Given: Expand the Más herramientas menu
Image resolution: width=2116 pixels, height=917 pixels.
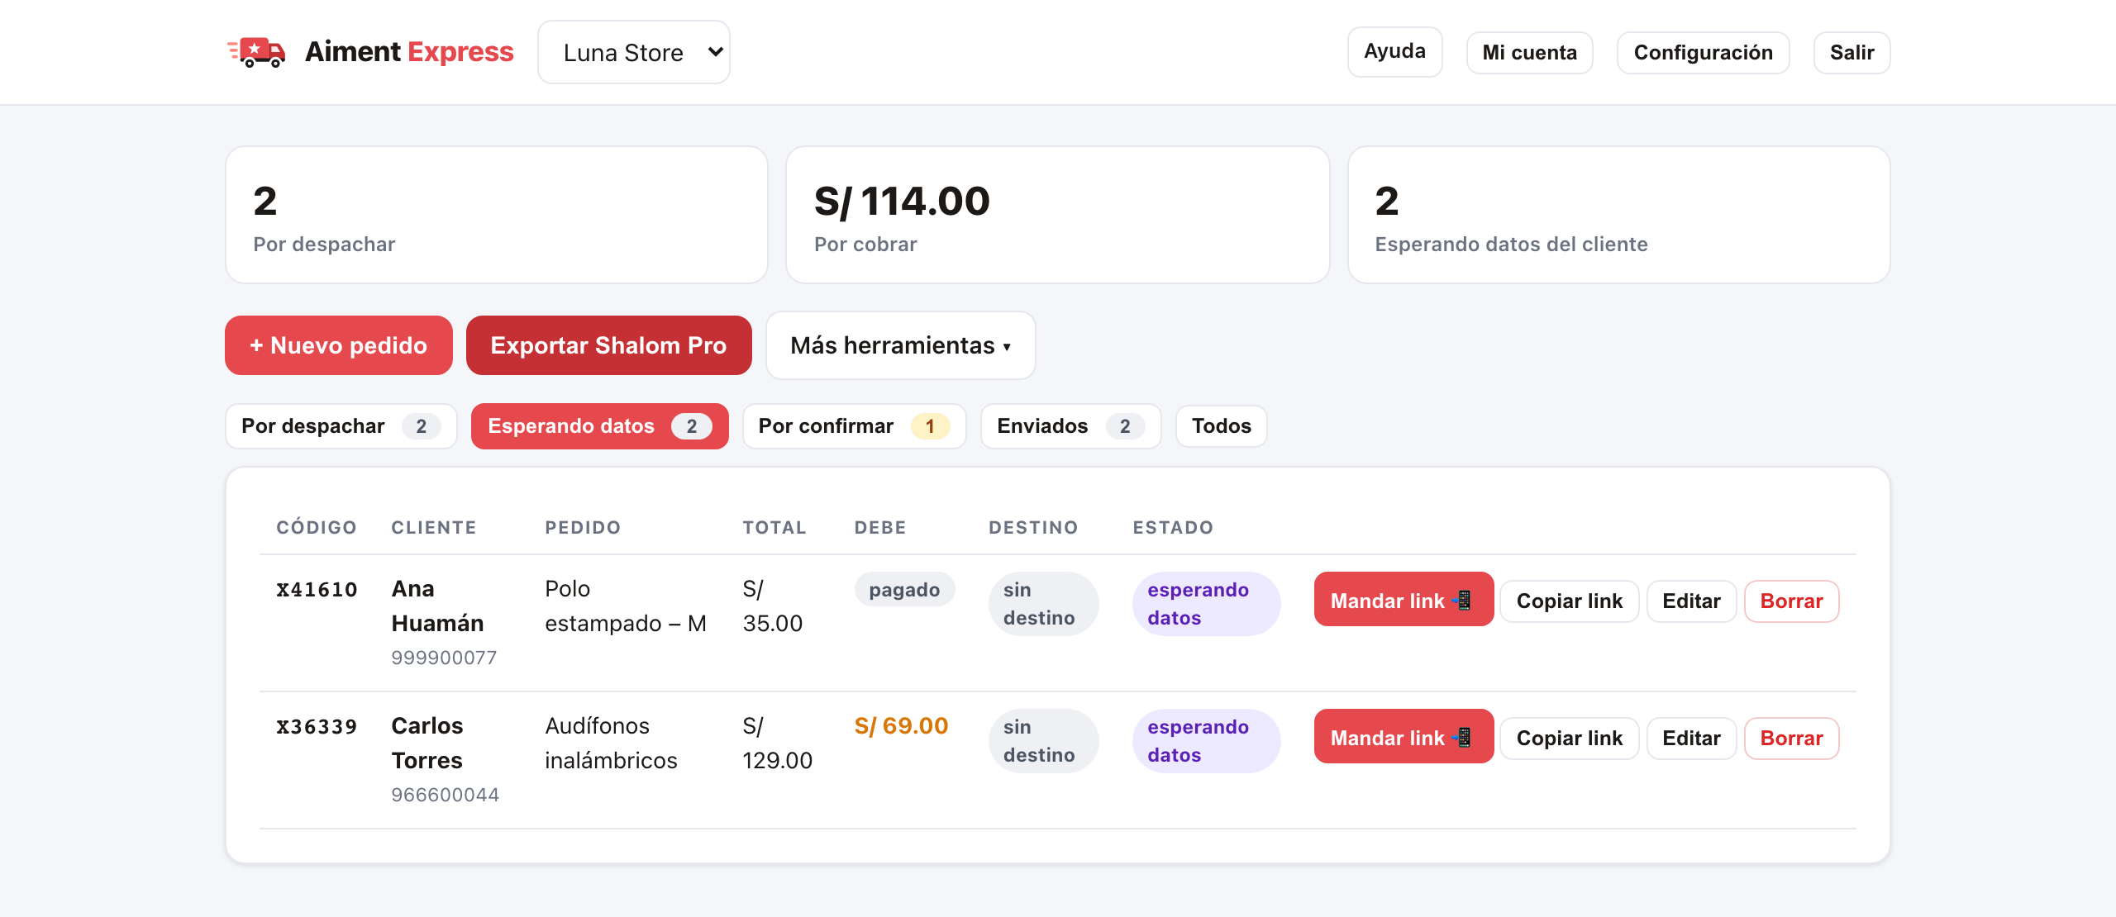Looking at the screenshot, I should tap(900, 345).
